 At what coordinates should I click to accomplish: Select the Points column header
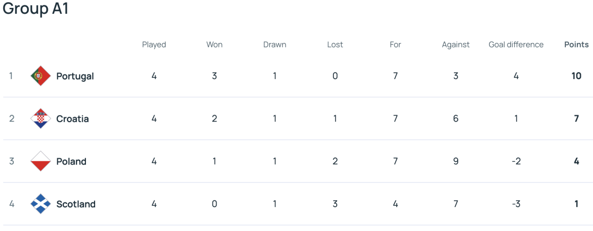[x=576, y=45]
